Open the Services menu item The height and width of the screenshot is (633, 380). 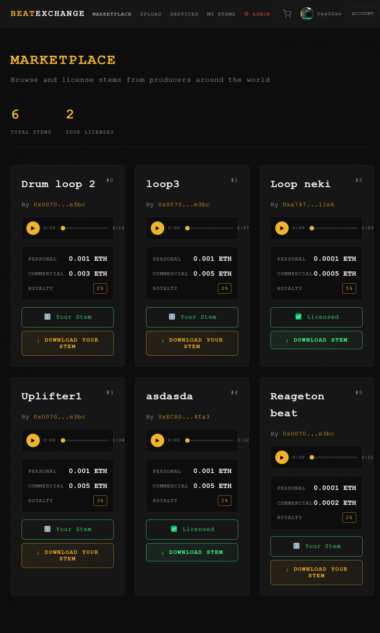coord(184,14)
